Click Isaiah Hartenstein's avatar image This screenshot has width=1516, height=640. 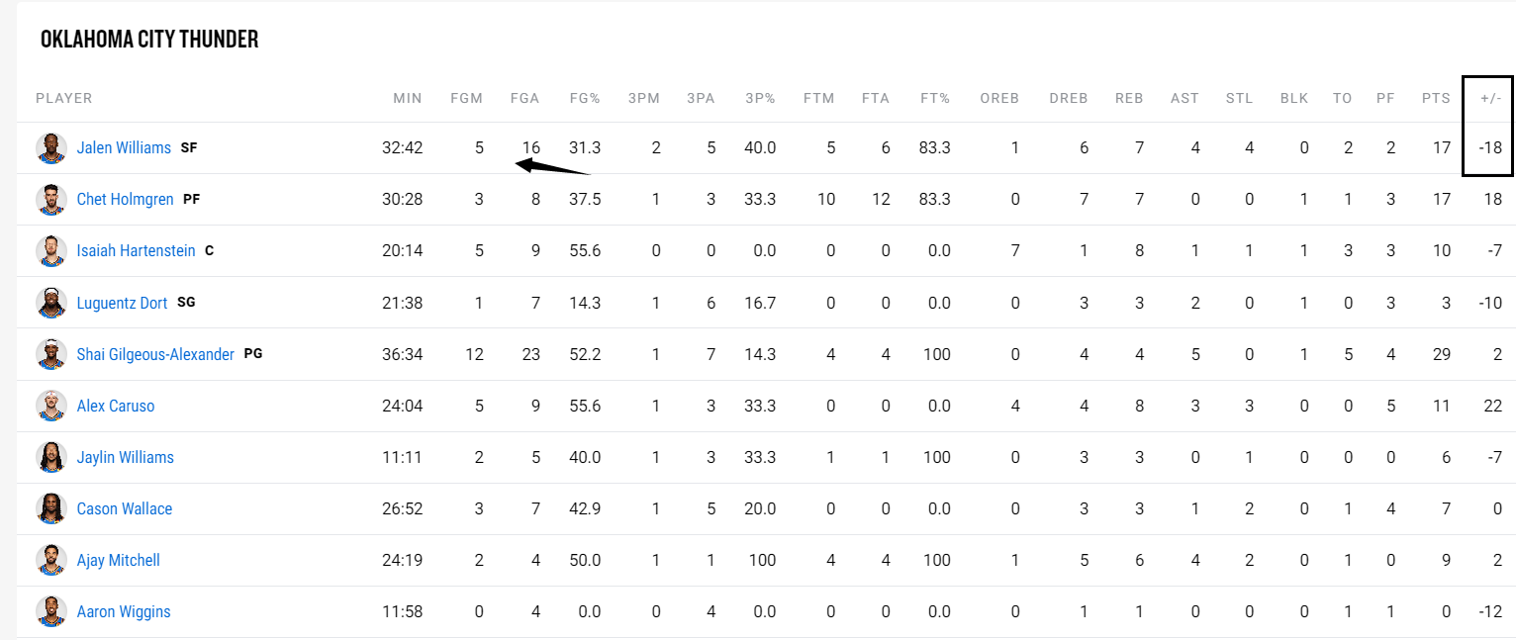(x=51, y=251)
